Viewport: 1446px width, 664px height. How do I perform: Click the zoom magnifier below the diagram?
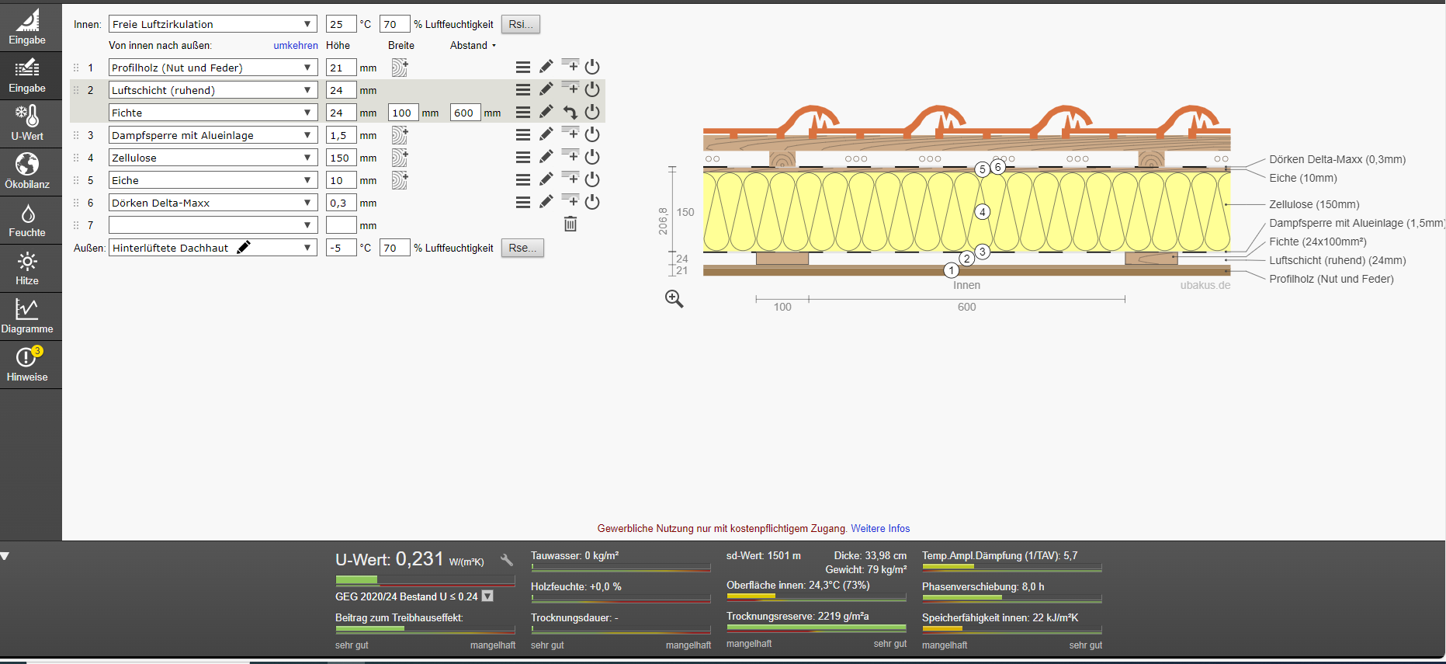tap(674, 299)
